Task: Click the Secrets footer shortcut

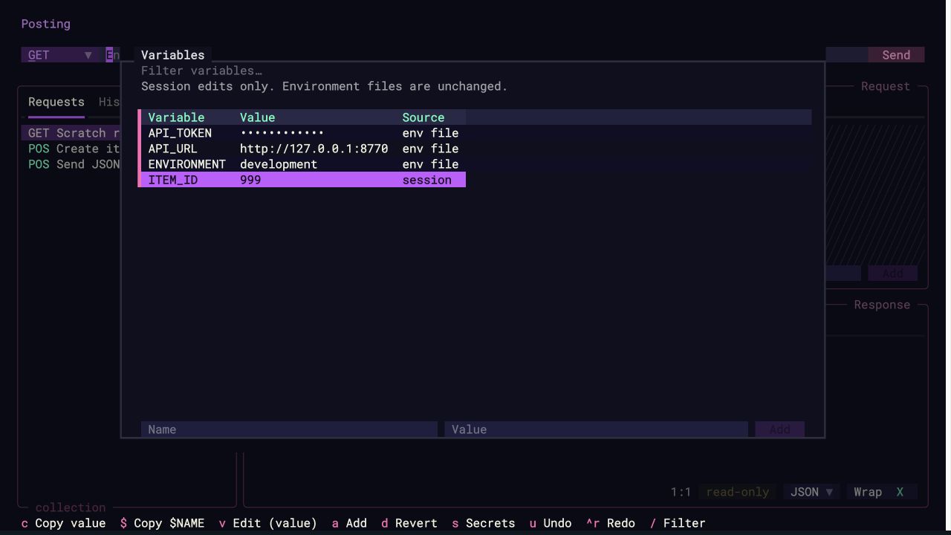Action: click(x=484, y=523)
